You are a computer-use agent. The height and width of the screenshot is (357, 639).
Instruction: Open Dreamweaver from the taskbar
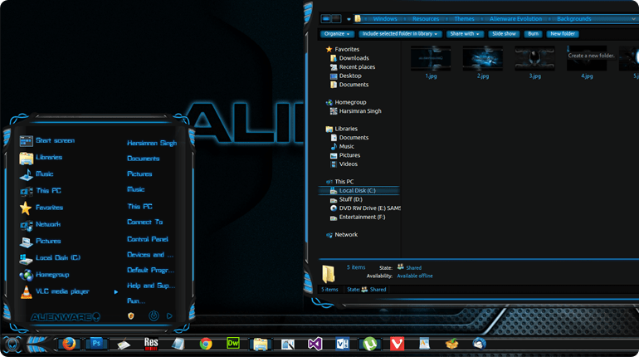point(233,343)
